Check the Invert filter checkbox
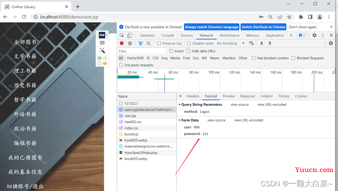The width and height of the screenshot is (338, 191). (x=171, y=51)
